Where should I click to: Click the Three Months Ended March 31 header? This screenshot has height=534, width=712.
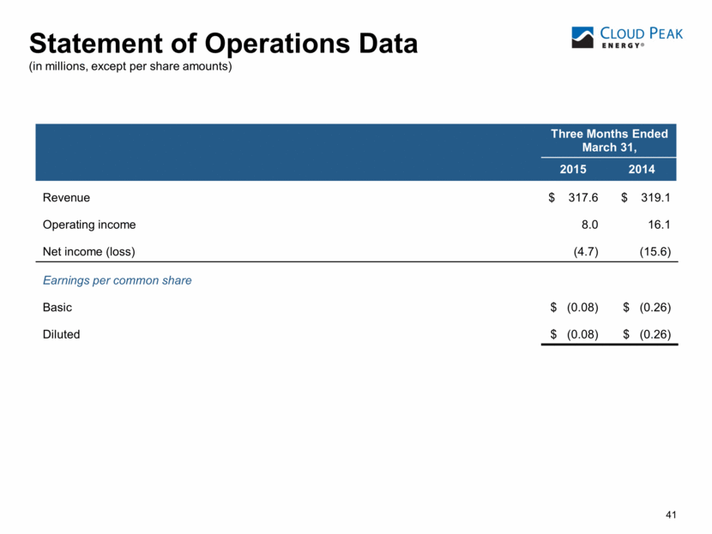pyautogui.click(x=609, y=141)
